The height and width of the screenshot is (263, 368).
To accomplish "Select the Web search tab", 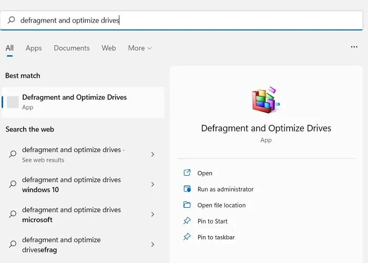I will 109,48.
